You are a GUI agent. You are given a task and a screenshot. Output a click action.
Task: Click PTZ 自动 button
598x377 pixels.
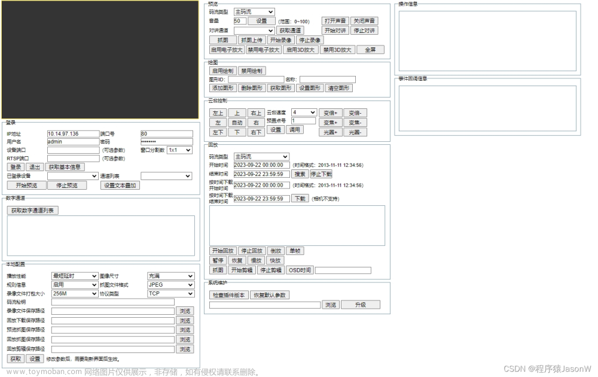click(x=237, y=123)
